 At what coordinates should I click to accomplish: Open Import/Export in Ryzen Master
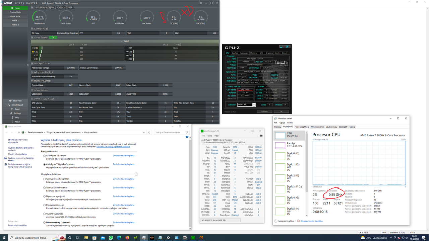tap(15, 105)
